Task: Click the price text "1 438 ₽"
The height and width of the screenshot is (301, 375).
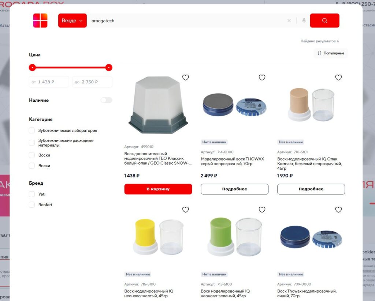Action: click(x=132, y=176)
